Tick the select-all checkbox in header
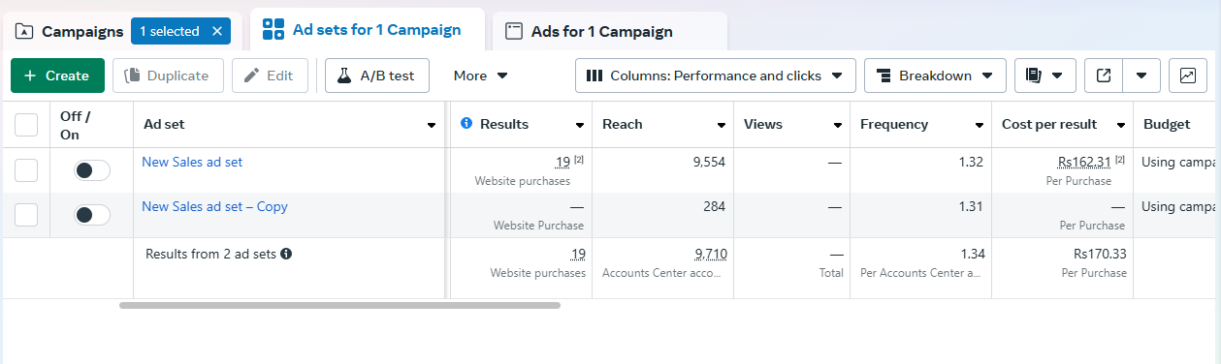This screenshot has height=364, width=1221. pyautogui.click(x=26, y=124)
